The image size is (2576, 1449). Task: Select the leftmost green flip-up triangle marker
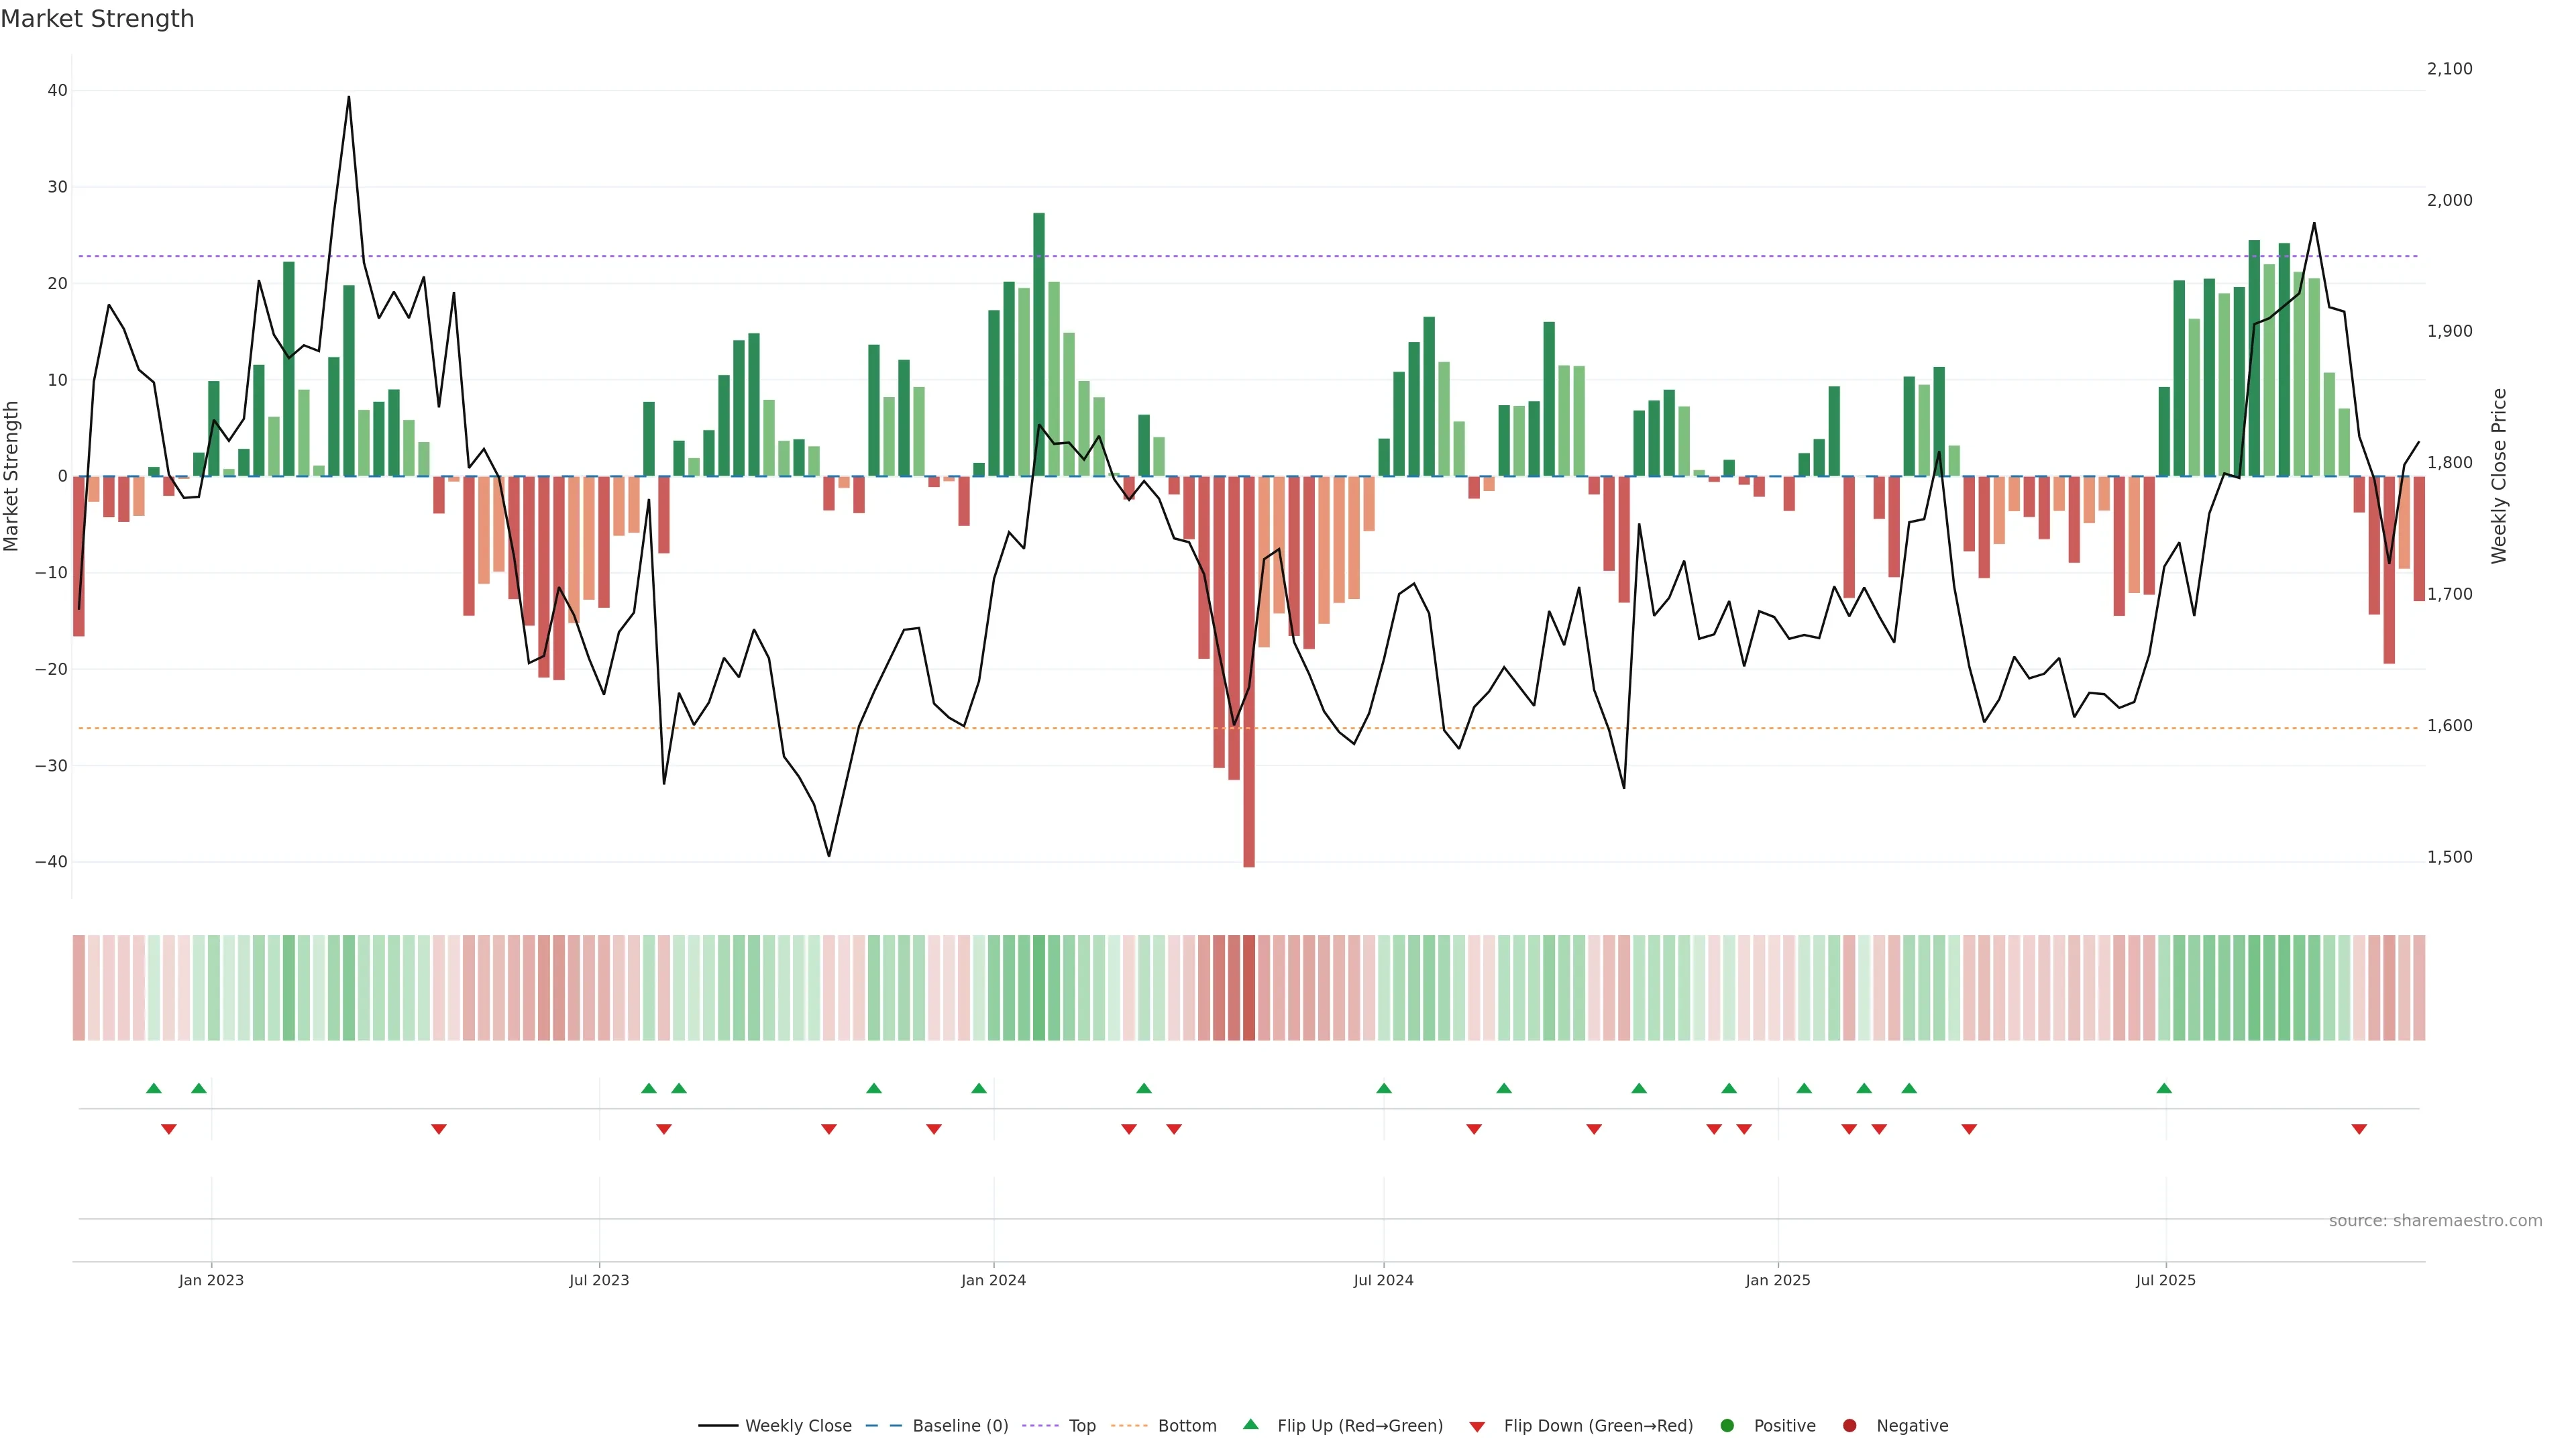153,1088
